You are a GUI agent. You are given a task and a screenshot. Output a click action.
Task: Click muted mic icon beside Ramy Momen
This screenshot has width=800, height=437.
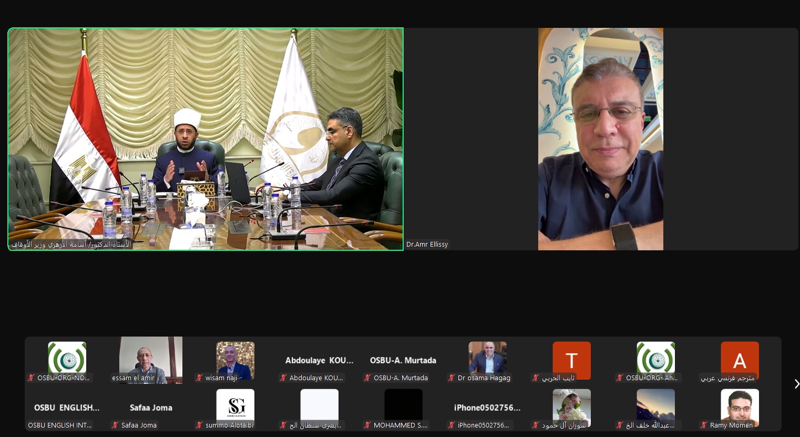pyautogui.click(x=704, y=425)
